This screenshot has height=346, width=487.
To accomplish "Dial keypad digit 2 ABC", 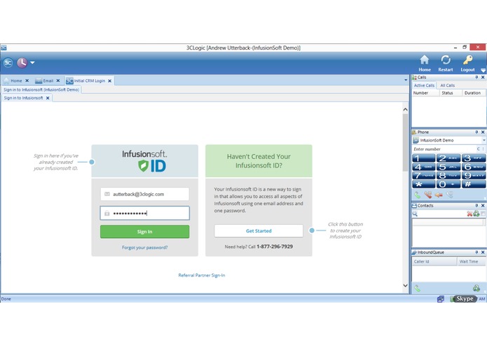I will [x=448, y=158].
